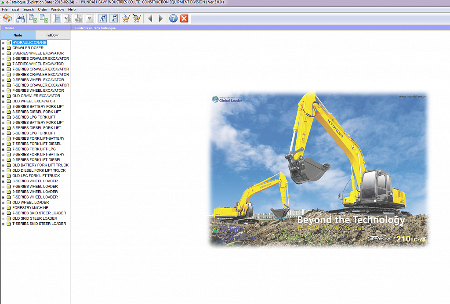Select 7-SERIES WHEEL LOADER in the tree
Viewport: 450px width, 304px height.
pos(35,186)
